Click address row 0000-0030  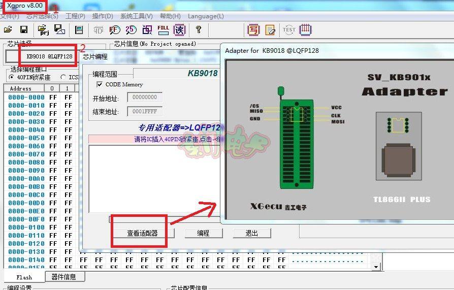pos(26,122)
